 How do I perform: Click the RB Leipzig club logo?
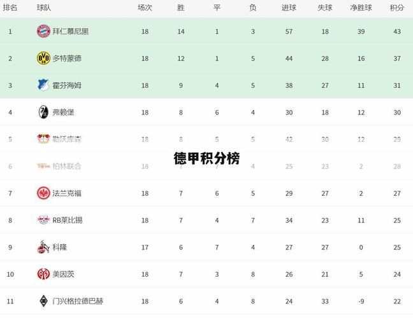(x=43, y=220)
